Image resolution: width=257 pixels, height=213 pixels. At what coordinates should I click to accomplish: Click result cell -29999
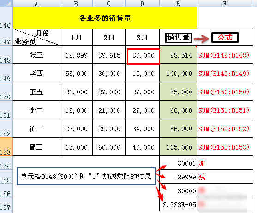[178, 177]
